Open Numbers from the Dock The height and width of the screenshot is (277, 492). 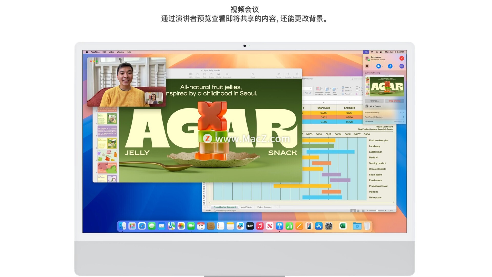pos(289,226)
